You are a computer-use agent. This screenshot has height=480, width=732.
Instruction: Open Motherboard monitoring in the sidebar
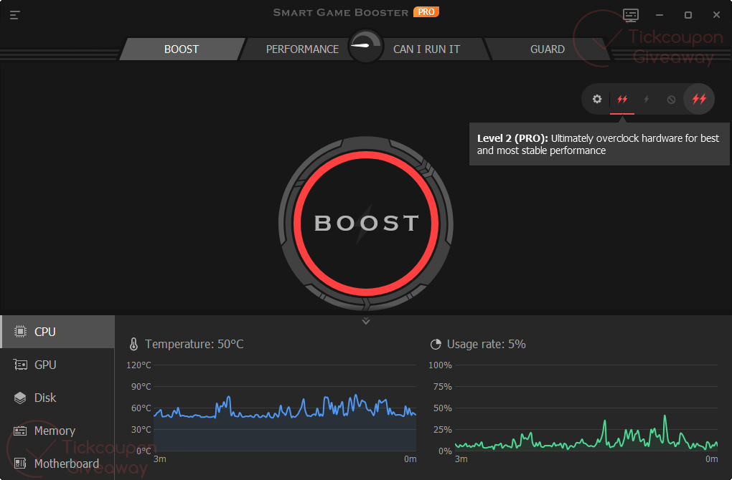point(57,464)
